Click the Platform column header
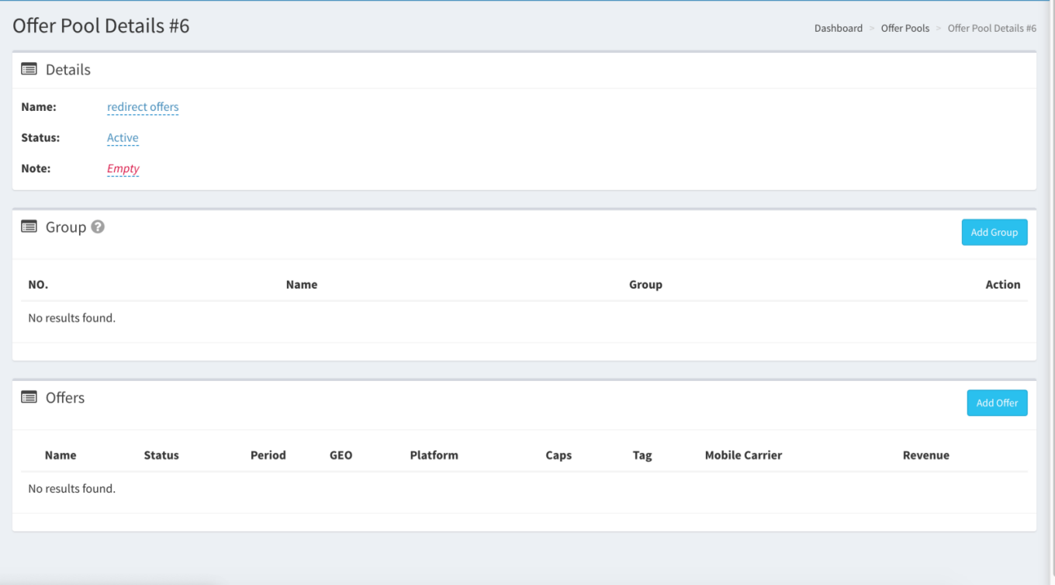This screenshot has height=585, width=1055. click(434, 455)
